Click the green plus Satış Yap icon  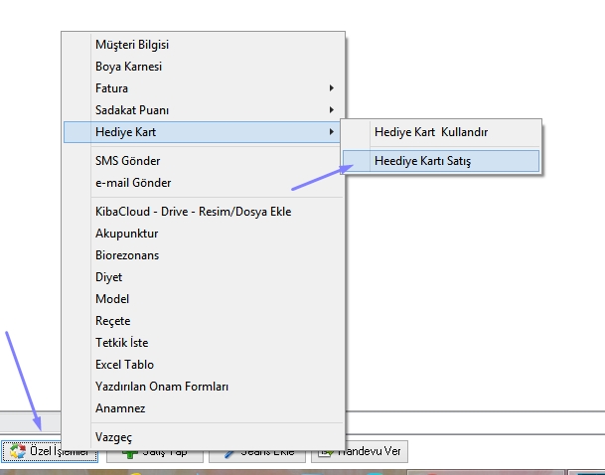coord(126,453)
